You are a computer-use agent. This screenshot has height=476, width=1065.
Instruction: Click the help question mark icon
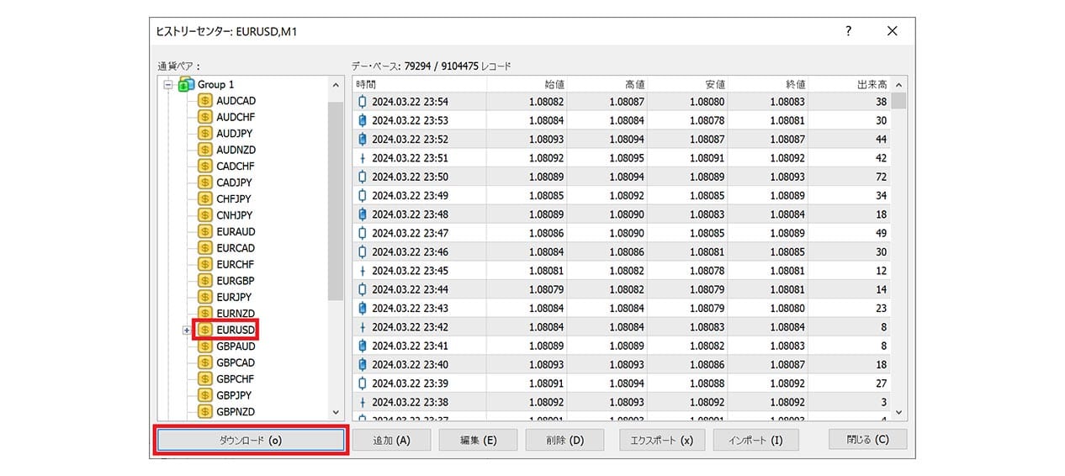click(848, 32)
